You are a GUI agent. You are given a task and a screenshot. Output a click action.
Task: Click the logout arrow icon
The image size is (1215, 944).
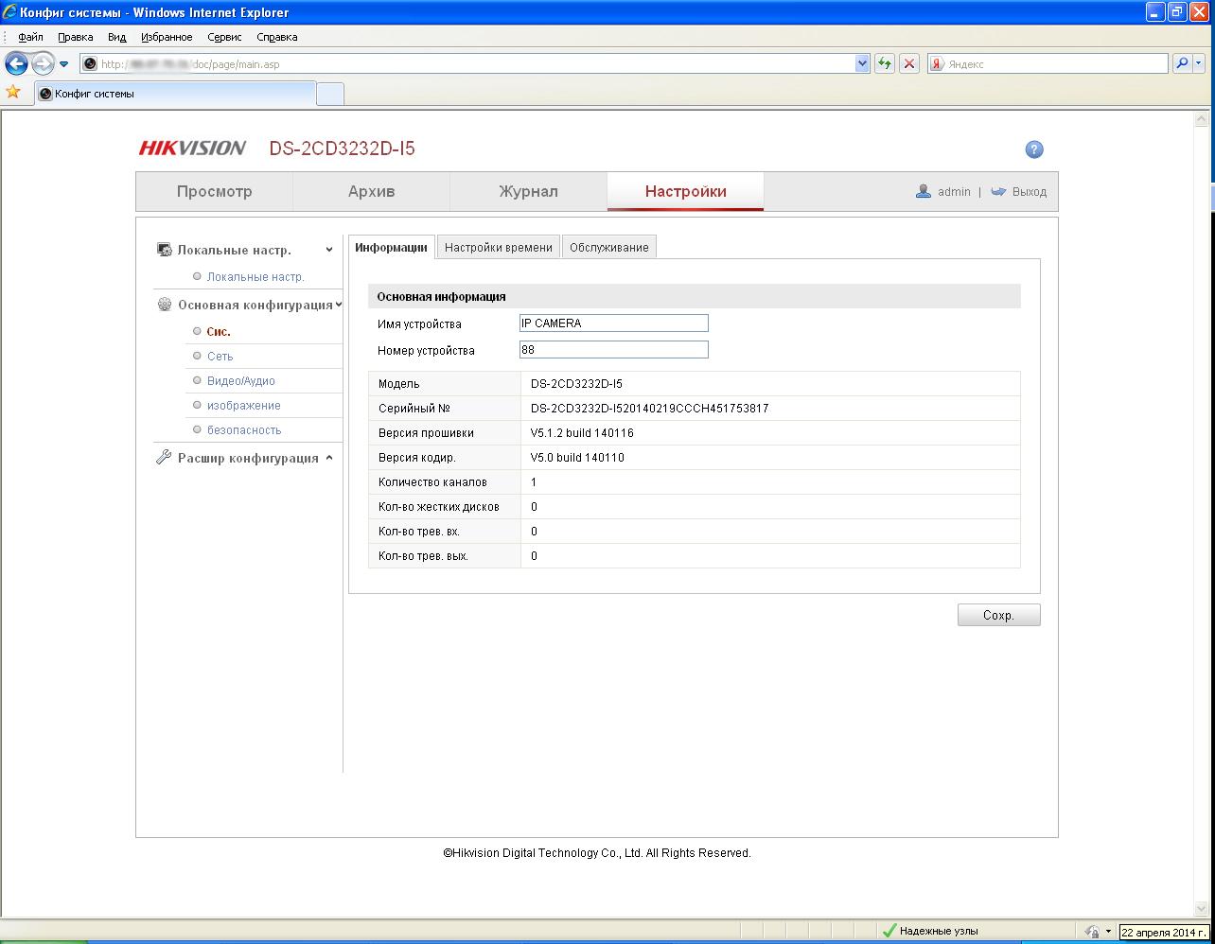(998, 191)
